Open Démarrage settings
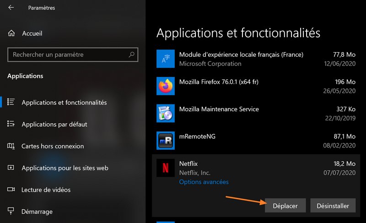 [37, 212]
